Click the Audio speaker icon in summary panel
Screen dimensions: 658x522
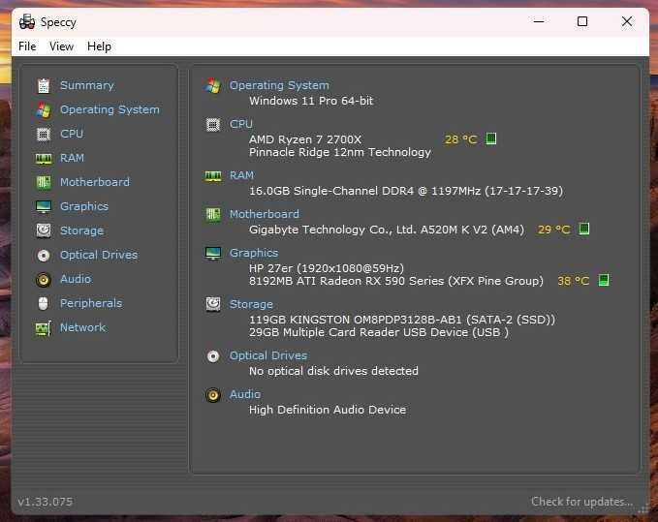[213, 395]
